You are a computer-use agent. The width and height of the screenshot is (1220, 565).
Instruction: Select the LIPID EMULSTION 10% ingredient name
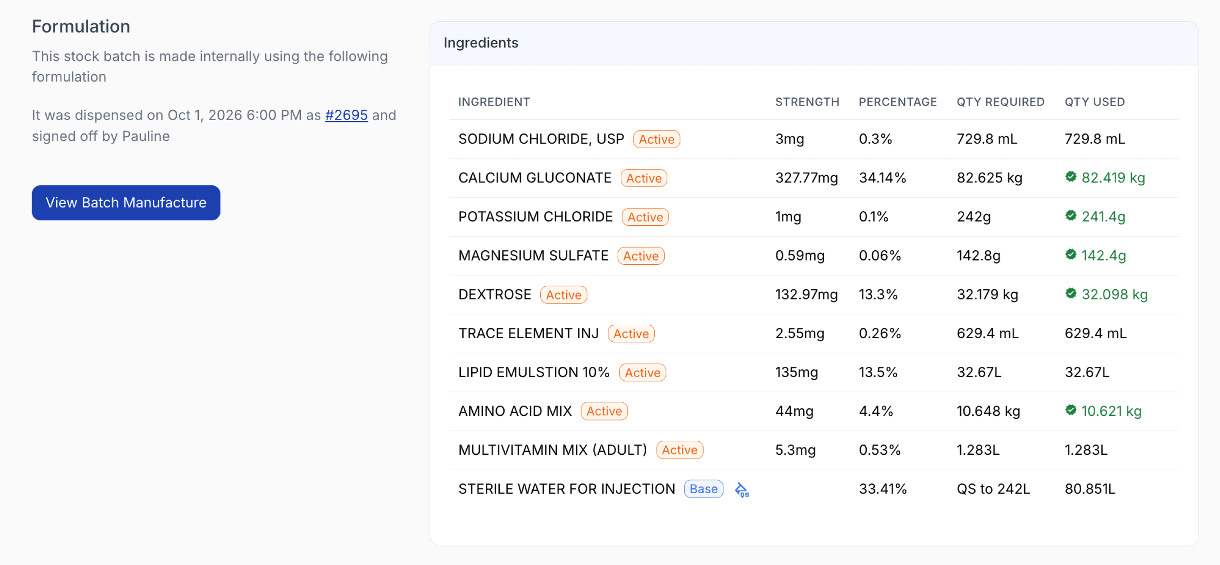(x=534, y=373)
